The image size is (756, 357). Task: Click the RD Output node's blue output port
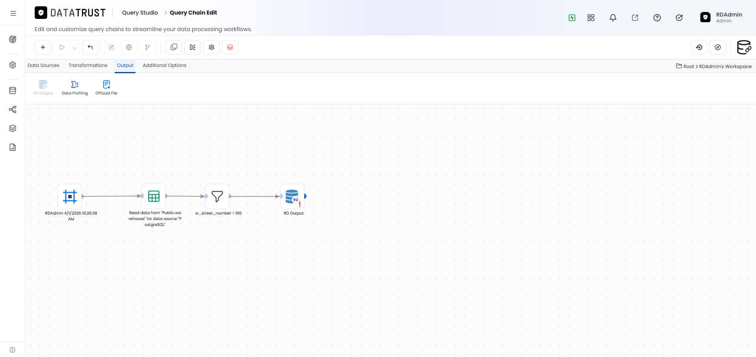click(305, 196)
